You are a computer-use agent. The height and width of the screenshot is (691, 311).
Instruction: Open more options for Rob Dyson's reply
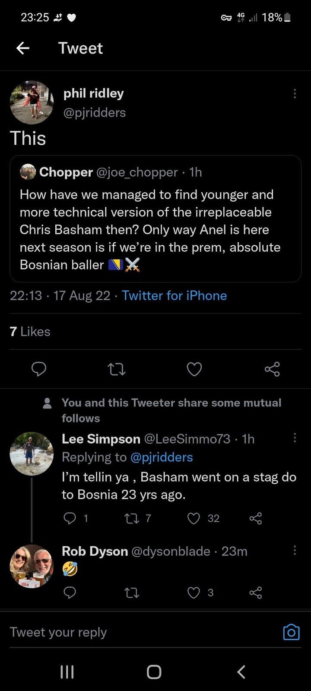(295, 550)
